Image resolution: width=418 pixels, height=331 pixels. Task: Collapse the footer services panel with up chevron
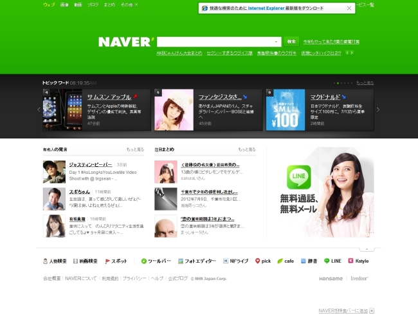click(367, 249)
